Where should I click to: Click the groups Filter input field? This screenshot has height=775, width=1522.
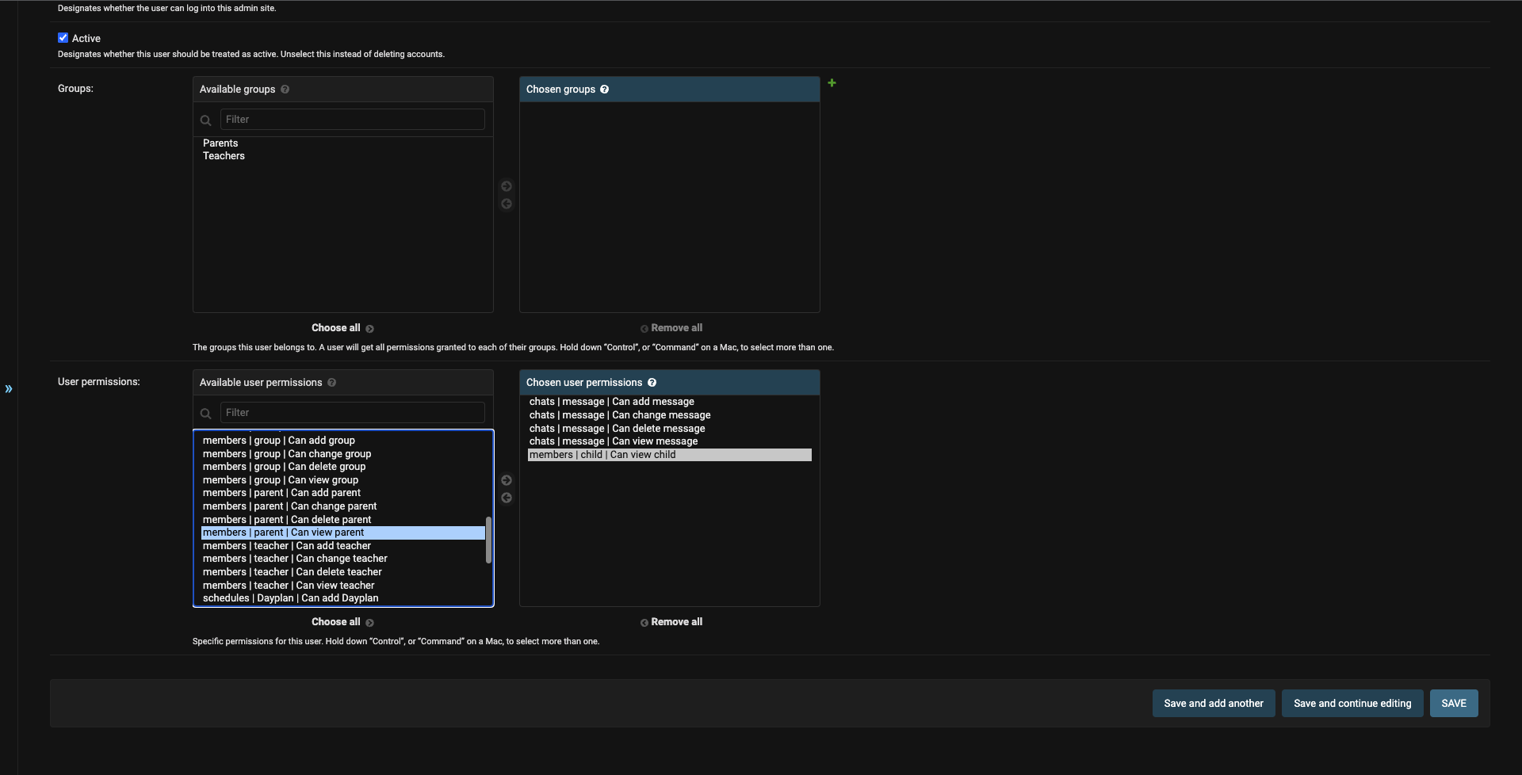click(352, 119)
